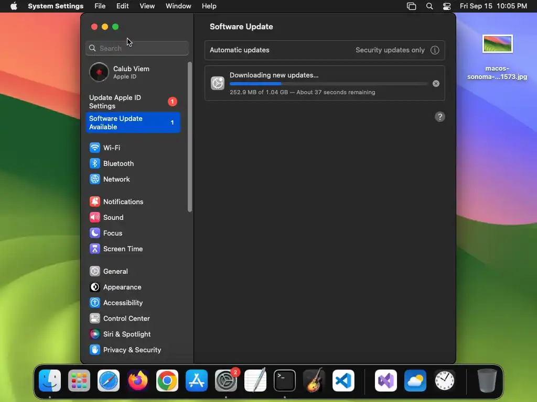The height and width of the screenshot is (402, 537).
Task: Select Update Apple ID Settings item
Action: [x=133, y=102]
